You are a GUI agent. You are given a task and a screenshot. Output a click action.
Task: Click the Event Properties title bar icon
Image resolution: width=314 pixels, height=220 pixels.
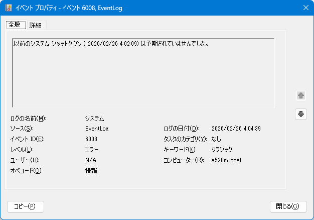9,8
